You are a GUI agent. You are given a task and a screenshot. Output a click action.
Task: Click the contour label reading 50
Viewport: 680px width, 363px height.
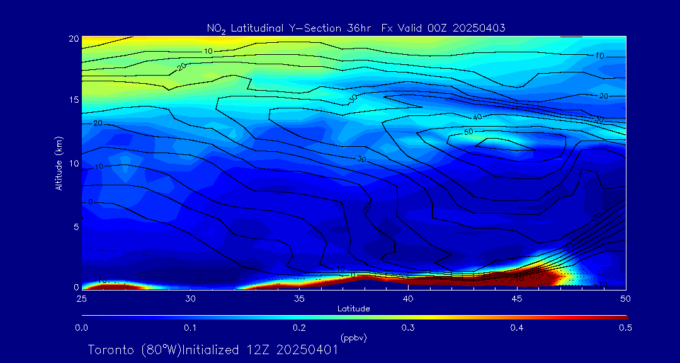point(469,131)
